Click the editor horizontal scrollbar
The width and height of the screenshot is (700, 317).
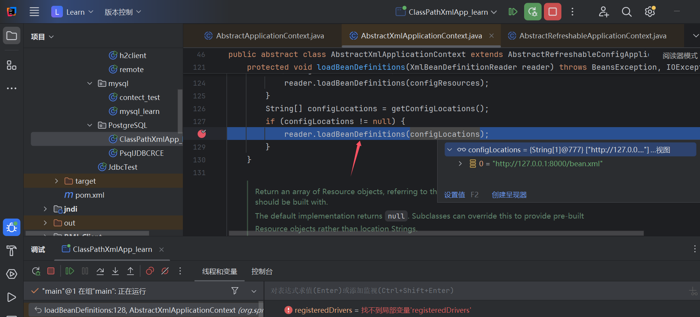(x=436, y=233)
